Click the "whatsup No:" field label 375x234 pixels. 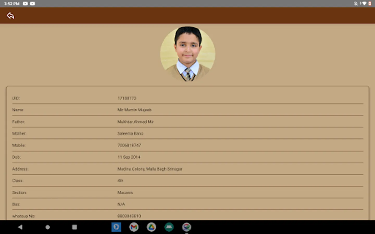coord(24,216)
